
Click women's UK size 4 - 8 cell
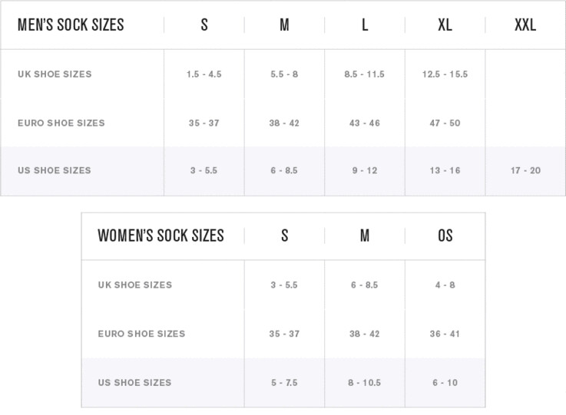pyautogui.click(x=445, y=285)
